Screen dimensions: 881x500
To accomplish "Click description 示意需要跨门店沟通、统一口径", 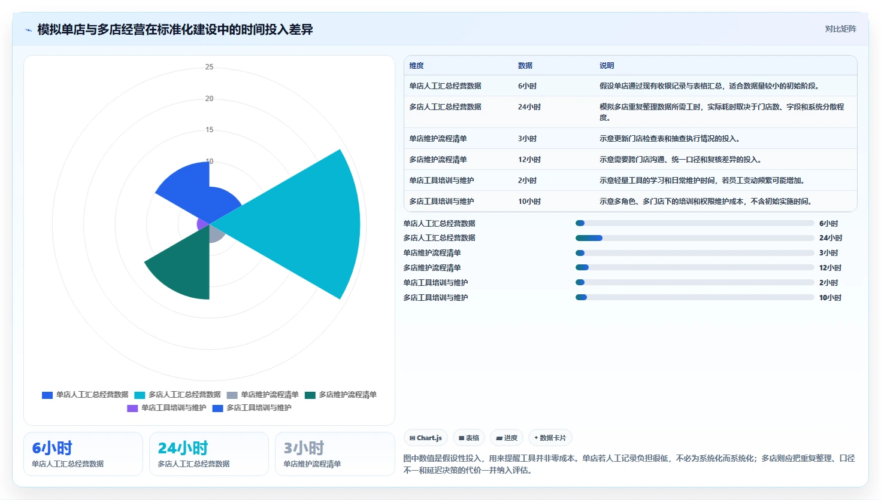I will [x=680, y=160].
